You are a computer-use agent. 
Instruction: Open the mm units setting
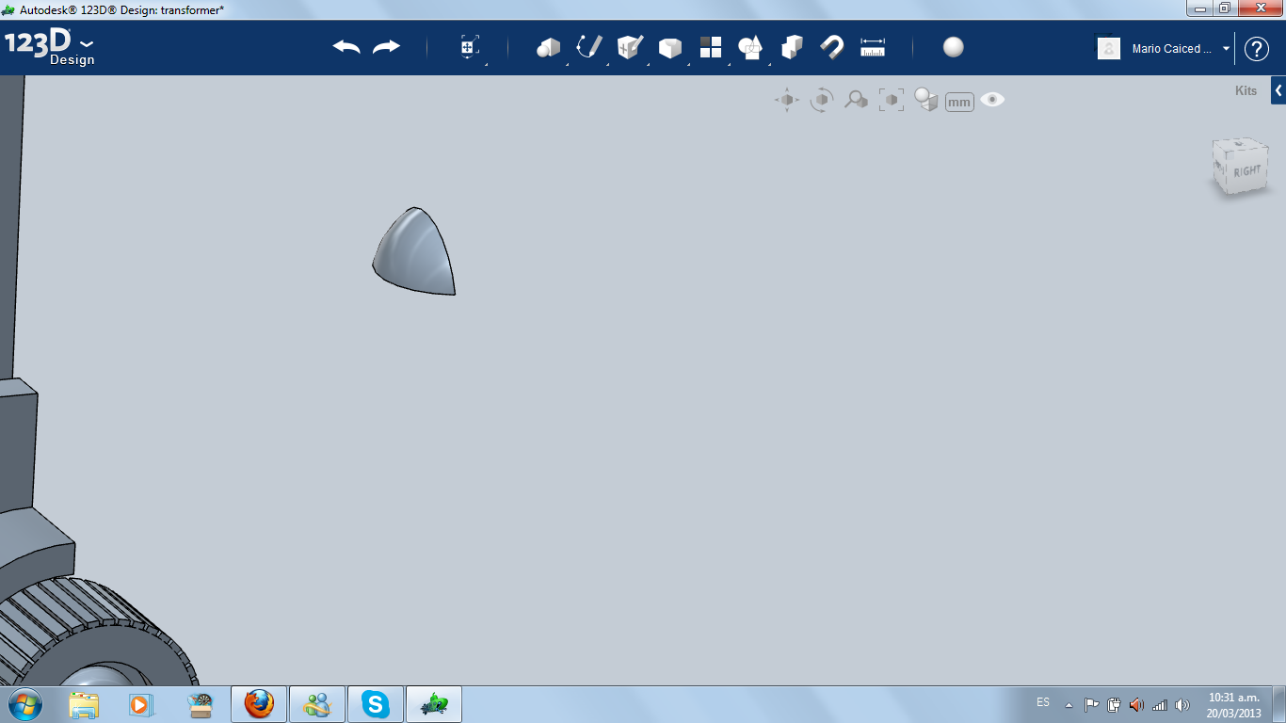959,102
